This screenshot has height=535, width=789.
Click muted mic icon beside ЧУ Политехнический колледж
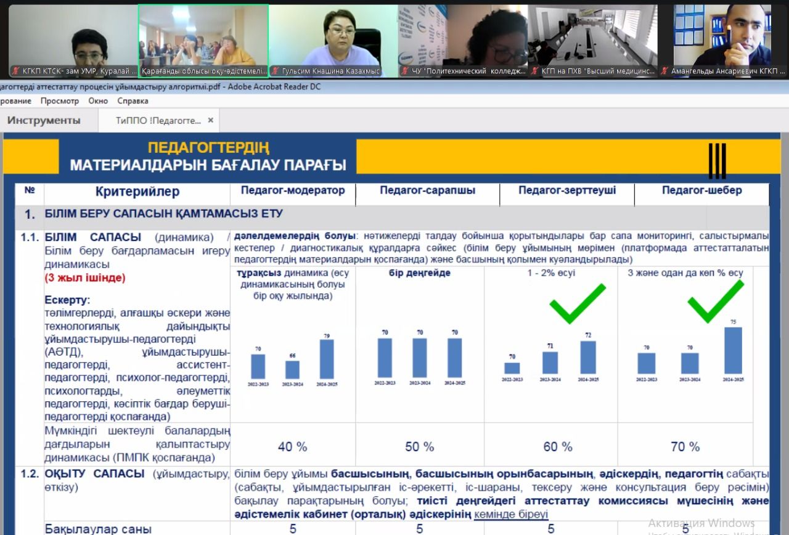point(405,71)
